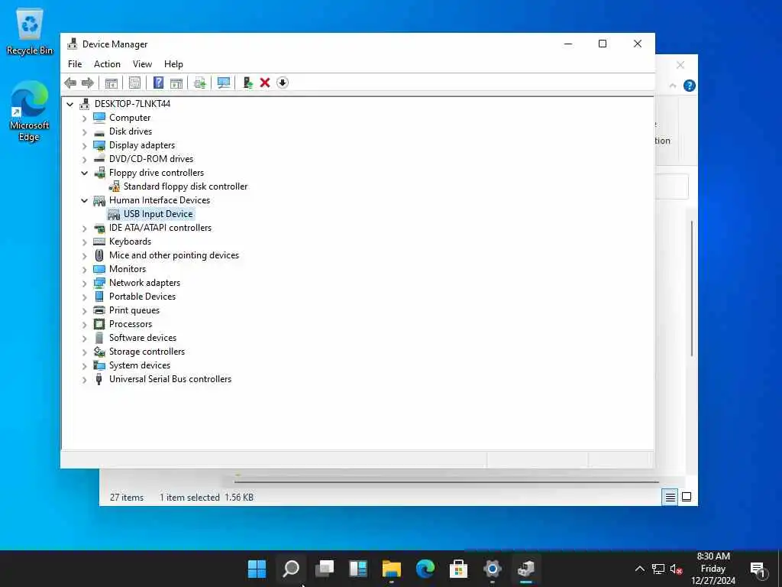This screenshot has width=782, height=587.
Task: Open Microsoft Store from the taskbar
Action: 458,569
